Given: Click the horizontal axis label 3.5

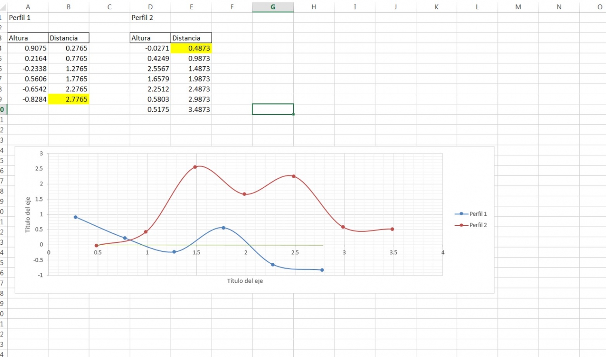Looking at the screenshot, I should 393,252.
